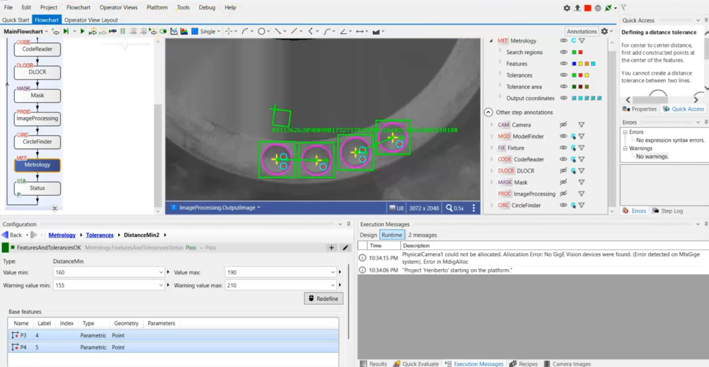
Task: Open the Platform menu
Action: pyautogui.click(x=157, y=7)
